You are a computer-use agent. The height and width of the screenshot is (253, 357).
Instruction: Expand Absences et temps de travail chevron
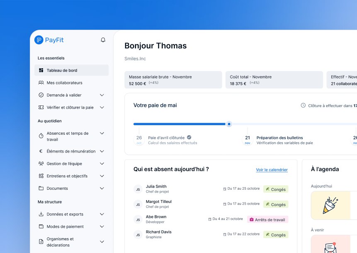tap(102, 133)
